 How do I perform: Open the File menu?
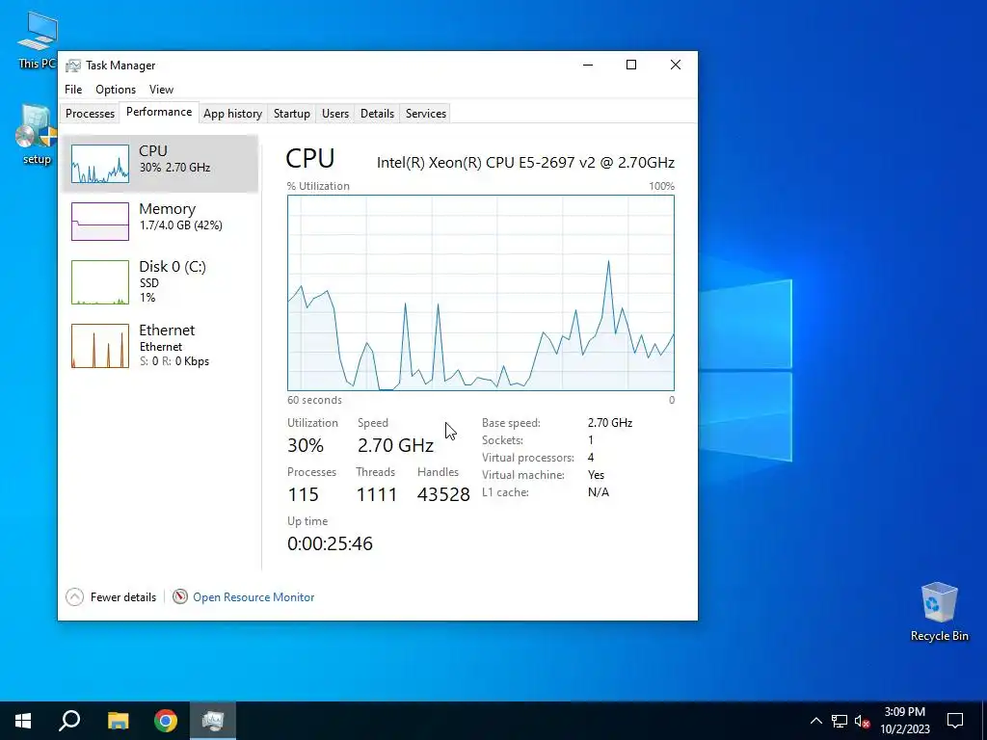pyautogui.click(x=73, y=90)
